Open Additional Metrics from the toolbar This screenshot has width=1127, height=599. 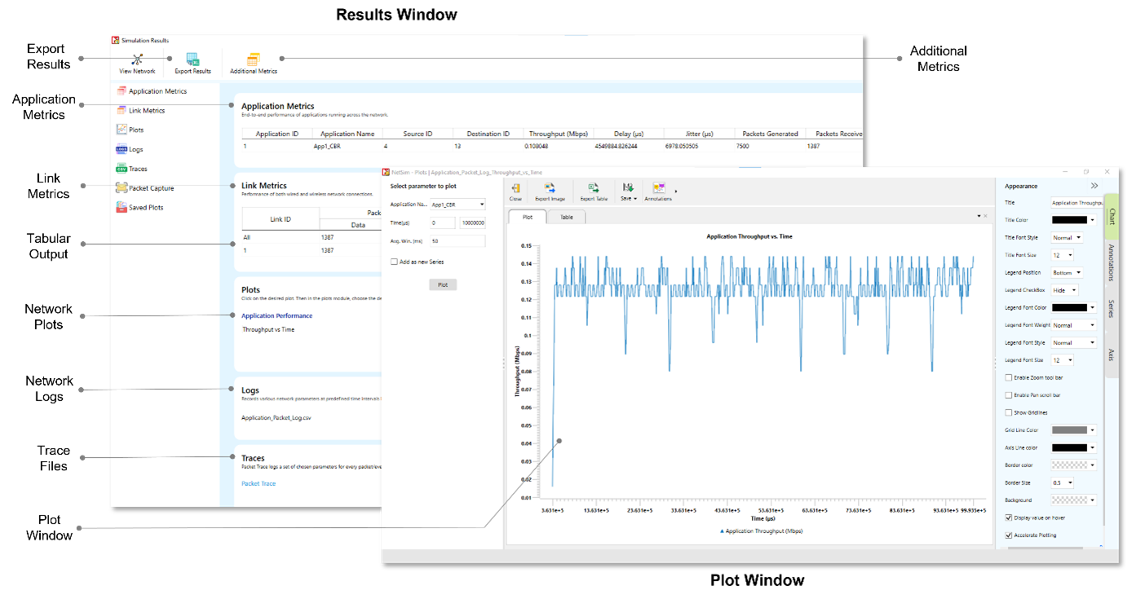point(253,60)
